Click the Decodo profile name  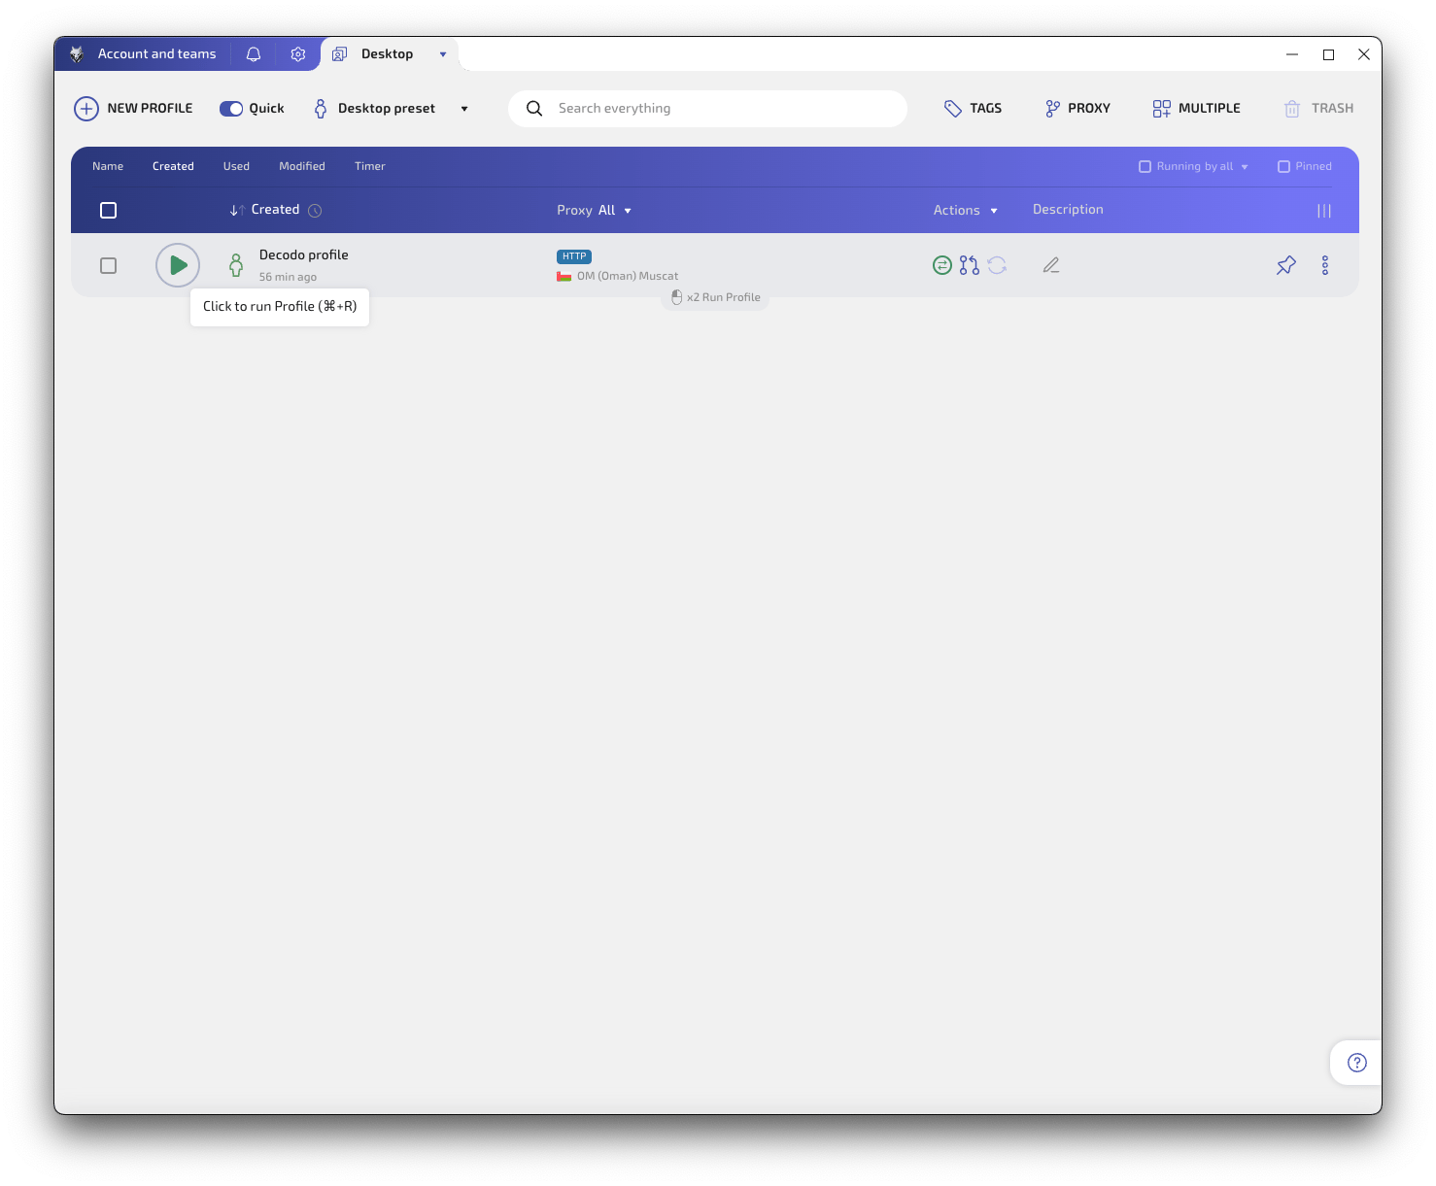(303, 255)
